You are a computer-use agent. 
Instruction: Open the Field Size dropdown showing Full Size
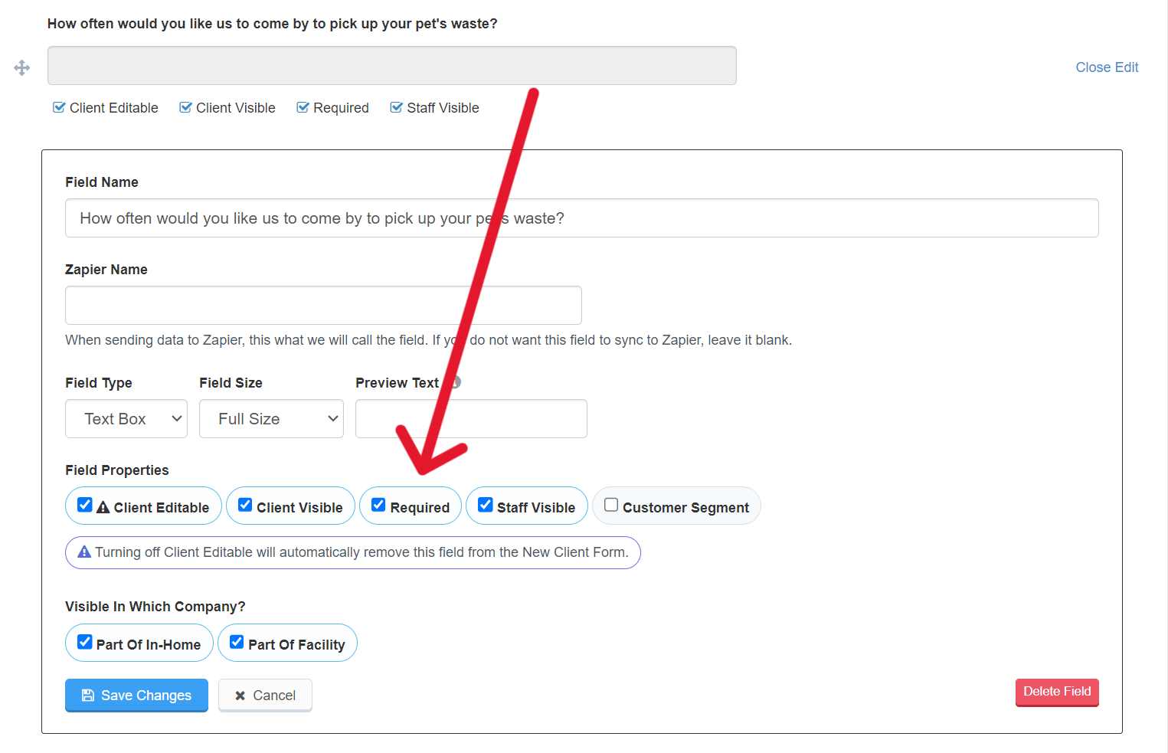click(271, 418)
